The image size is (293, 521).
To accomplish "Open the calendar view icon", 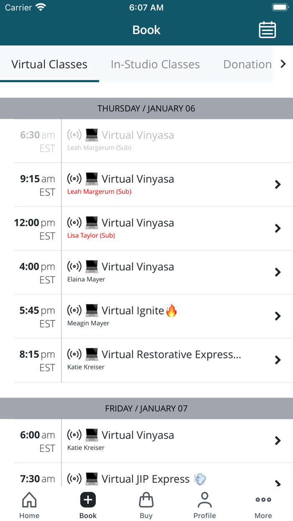I will click(267, 30).
